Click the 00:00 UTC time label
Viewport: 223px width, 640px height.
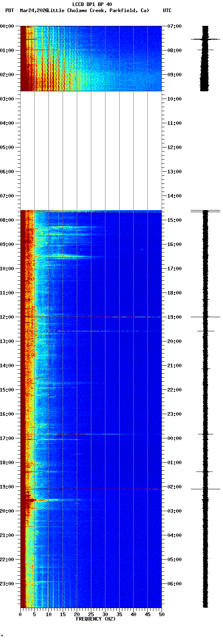coord(175,438)
